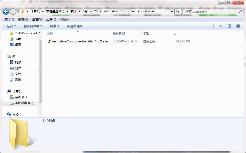Open the 文件(F) menu
The width and height of the screenshot is (246, 153).
(x=9, y=19)
